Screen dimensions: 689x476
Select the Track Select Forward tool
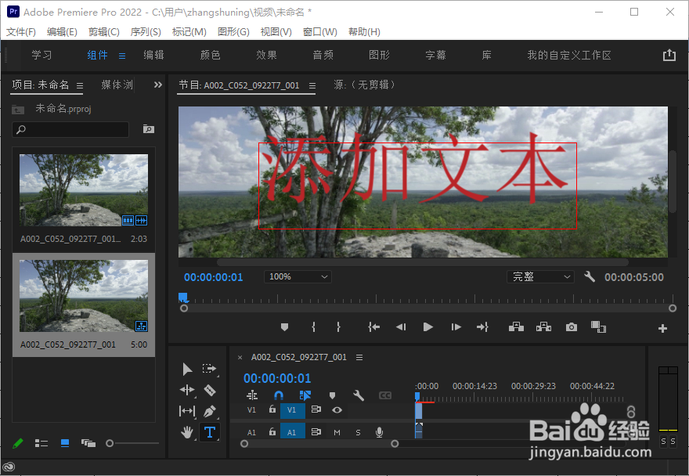(210, 368)
